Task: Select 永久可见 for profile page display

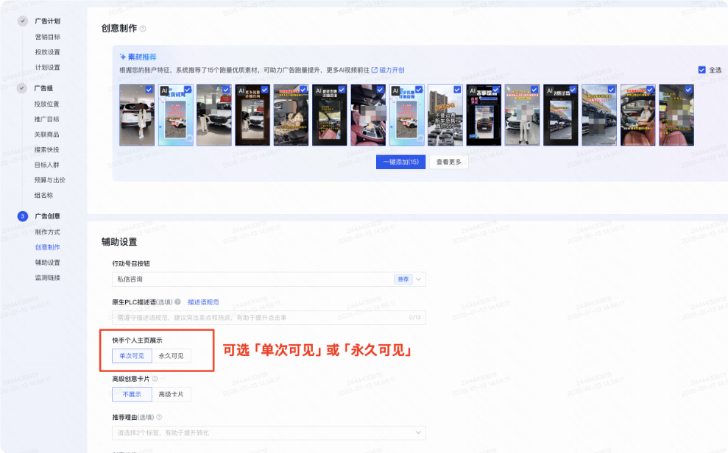Action: [x=172, y=356]
